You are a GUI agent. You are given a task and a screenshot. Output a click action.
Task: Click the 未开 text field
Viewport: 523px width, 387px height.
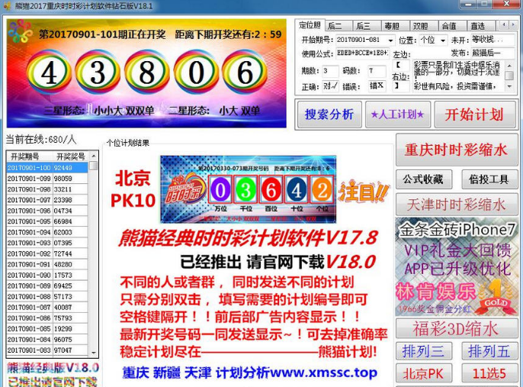pos(493,40)
